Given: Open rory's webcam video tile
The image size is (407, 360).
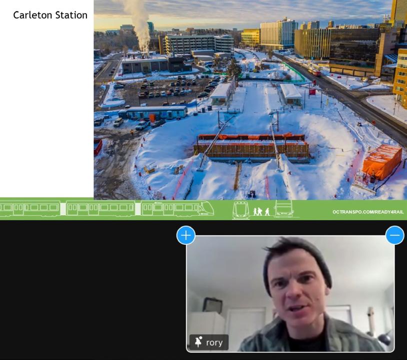Looking at the screenshot, I should pos(290,294).
